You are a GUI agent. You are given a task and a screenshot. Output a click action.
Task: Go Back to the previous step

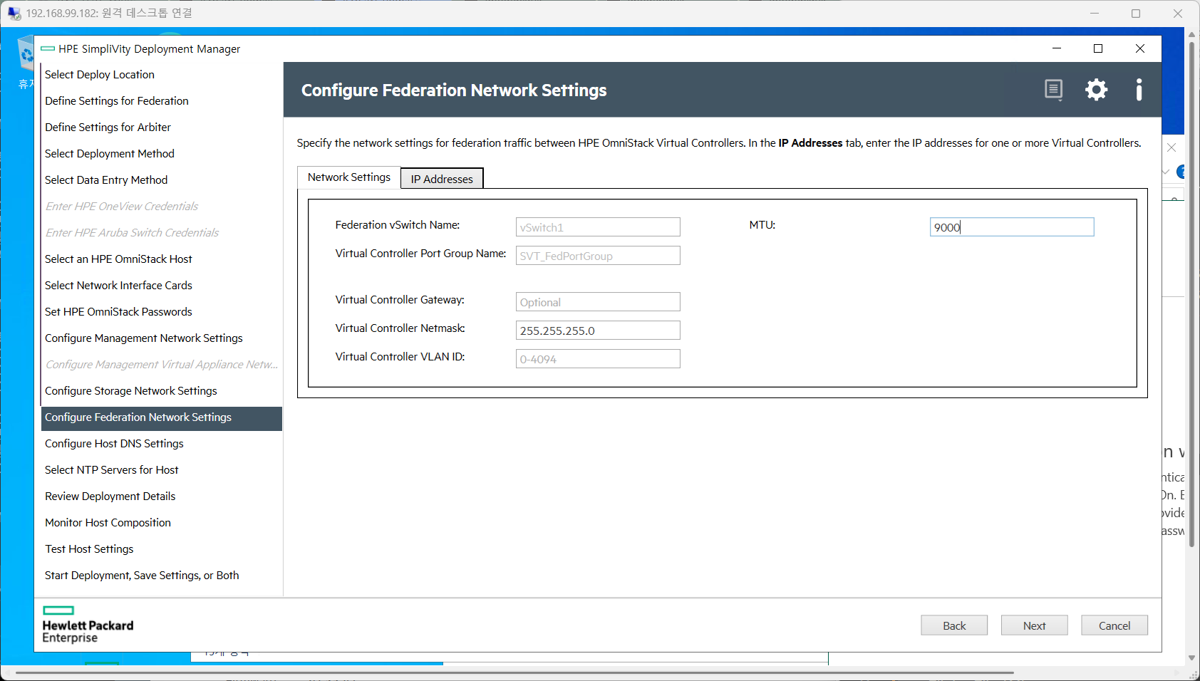click(x=954, y=625)
